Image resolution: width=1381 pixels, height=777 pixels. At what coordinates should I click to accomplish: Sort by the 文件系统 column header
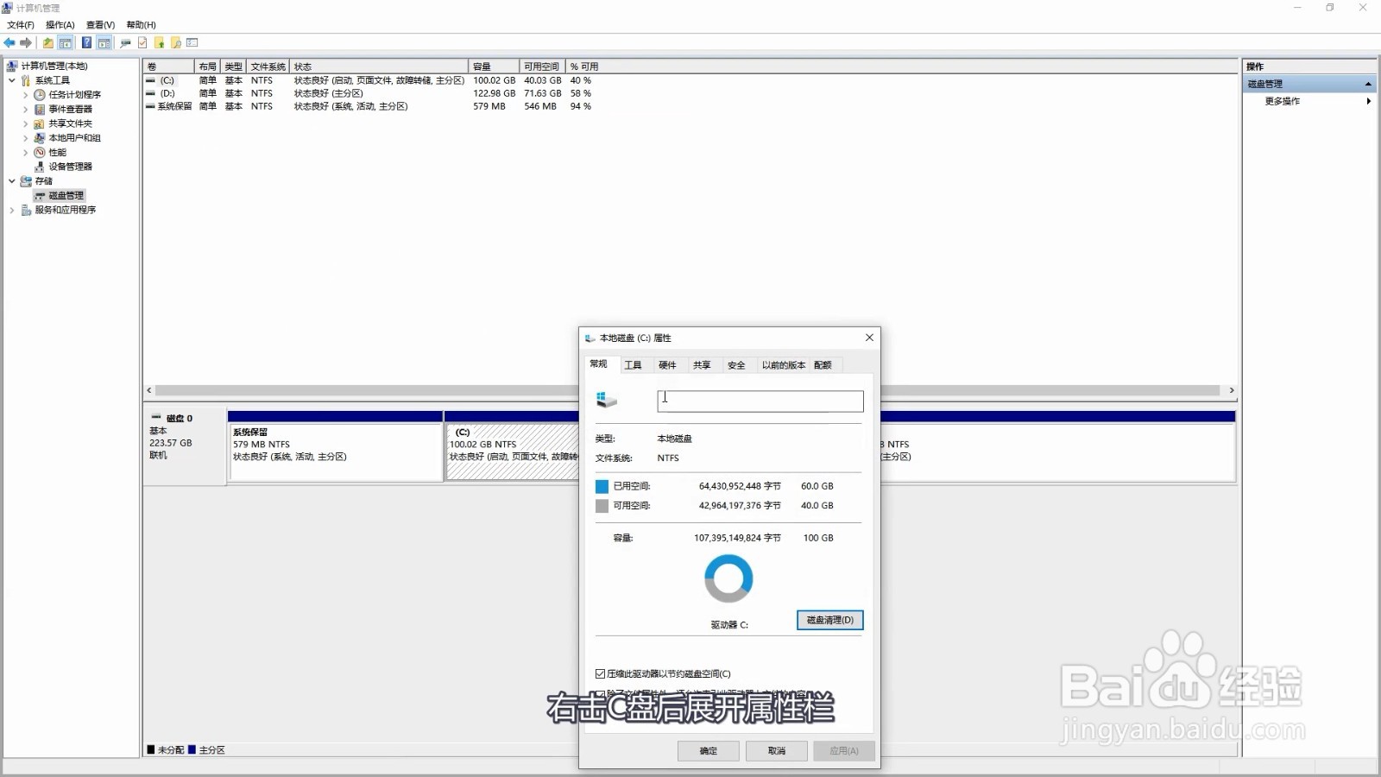click(x=268, y=66)
